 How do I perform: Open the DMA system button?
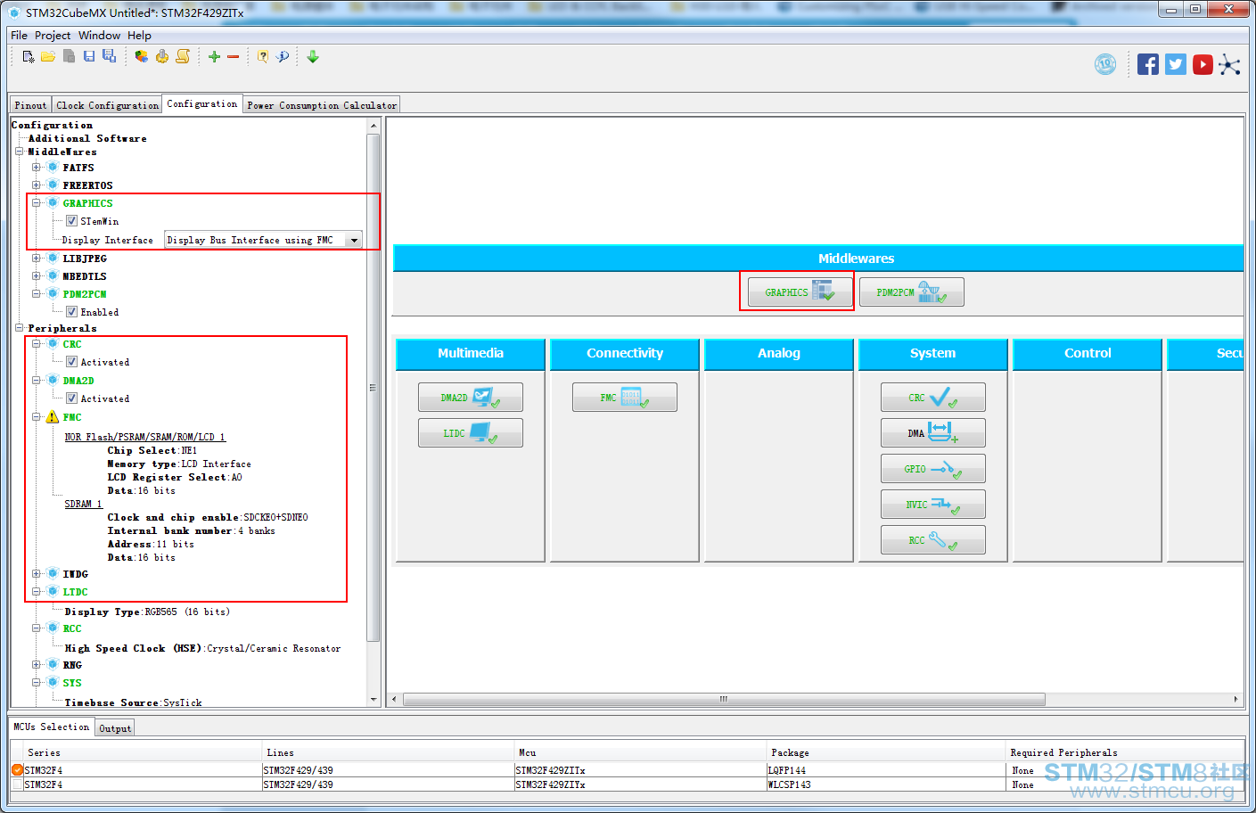[933, 433]
